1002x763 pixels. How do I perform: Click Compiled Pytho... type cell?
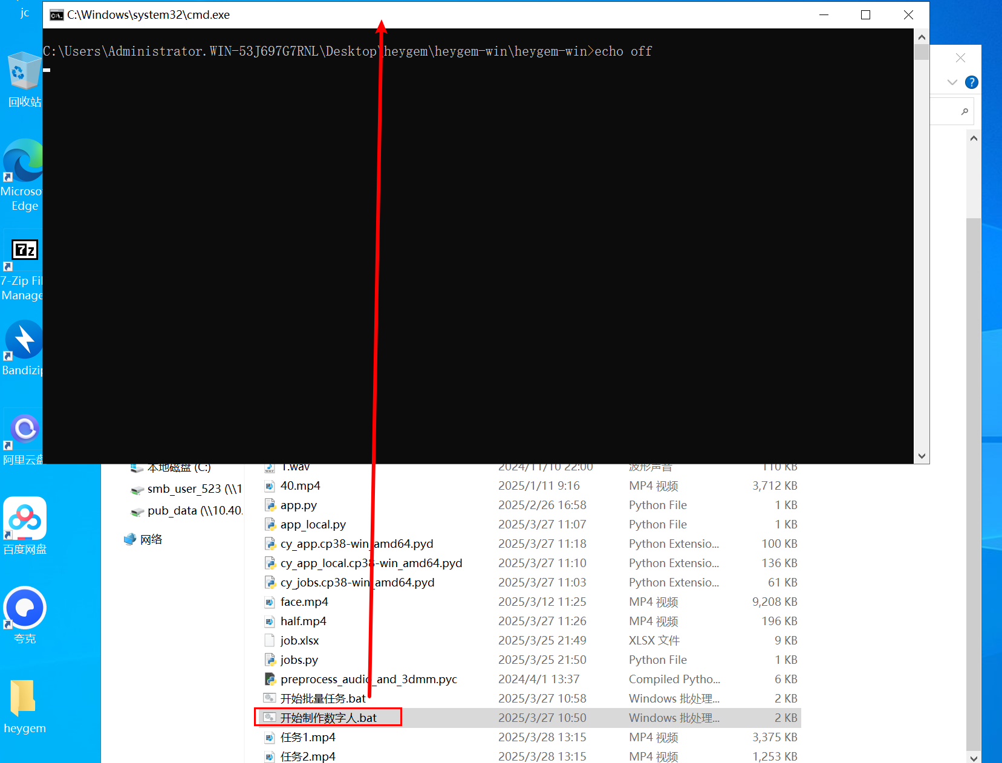click(674, 680)
